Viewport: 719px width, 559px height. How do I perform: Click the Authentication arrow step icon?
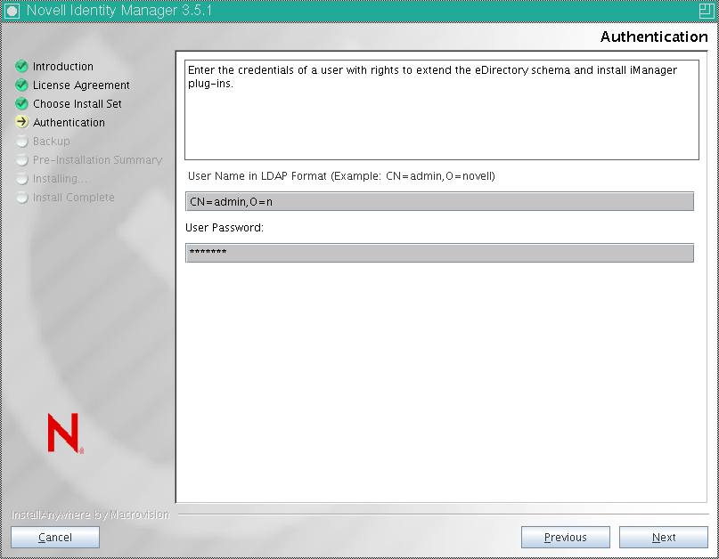20,122
